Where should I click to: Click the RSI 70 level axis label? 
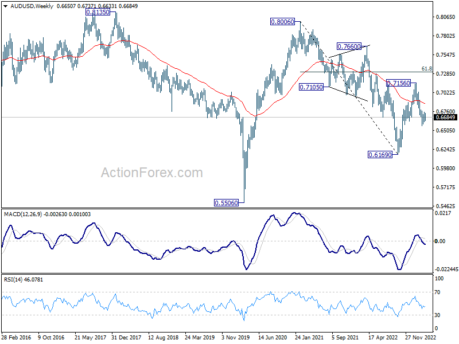[437, 292]
